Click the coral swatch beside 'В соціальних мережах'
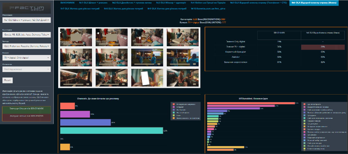 click(173, 104)
